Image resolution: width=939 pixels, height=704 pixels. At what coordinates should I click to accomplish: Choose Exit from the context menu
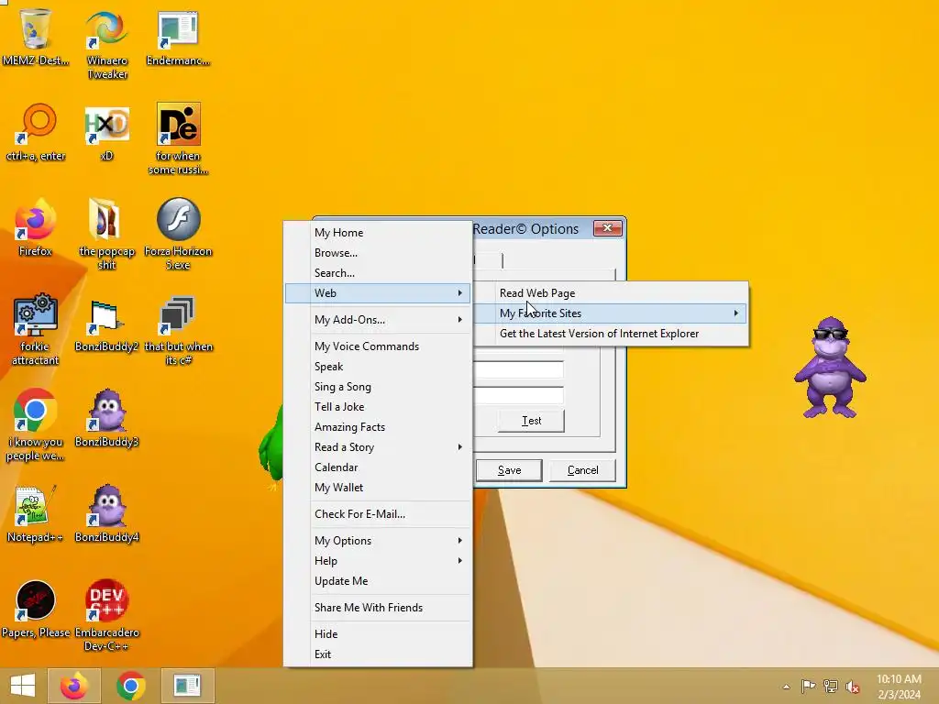[378, 654]
